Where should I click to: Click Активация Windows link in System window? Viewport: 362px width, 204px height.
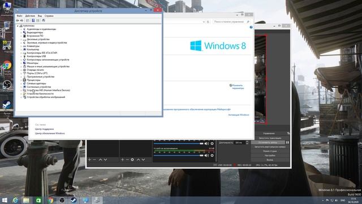tap(239, 114)
